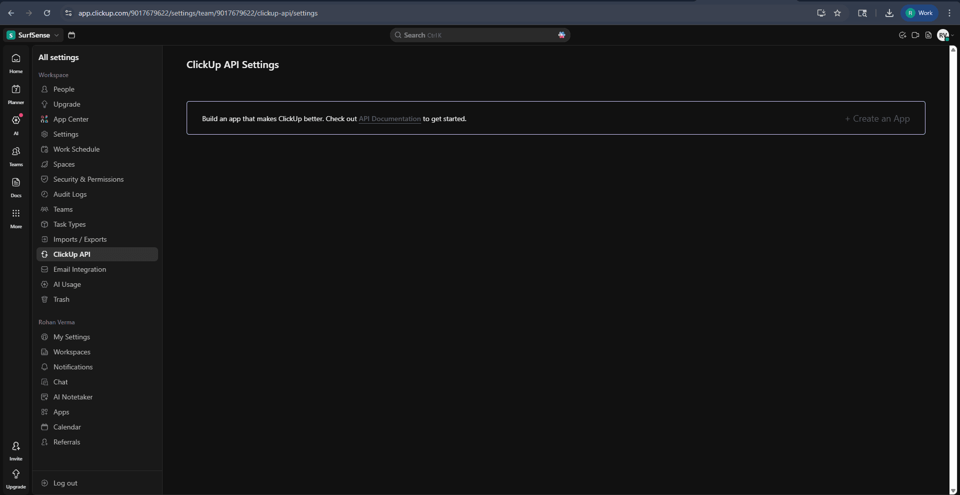The width and height of the screenshot is (960, 495).
Task: Click the Upgrade bulb icon in the sidebar
Action: coord(16,477)
